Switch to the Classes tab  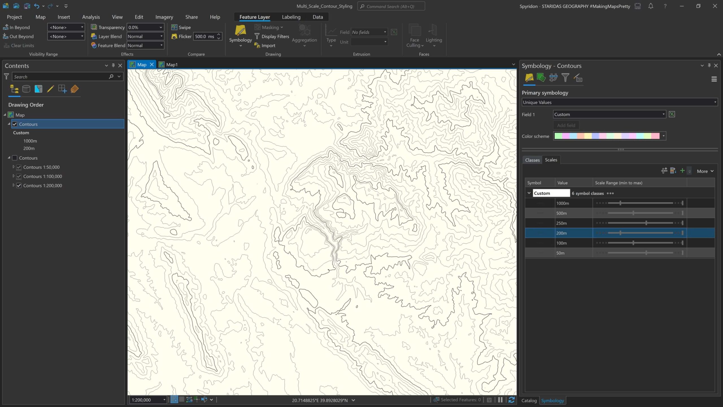point(532,160)
